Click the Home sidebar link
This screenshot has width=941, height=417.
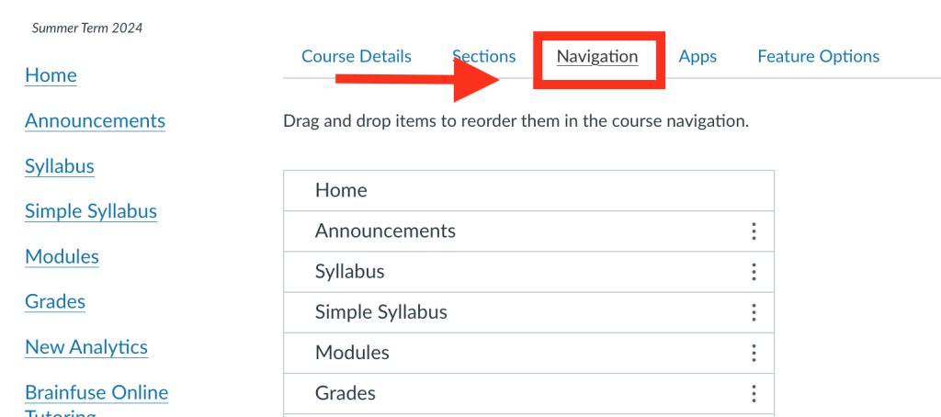coord(51,75)
